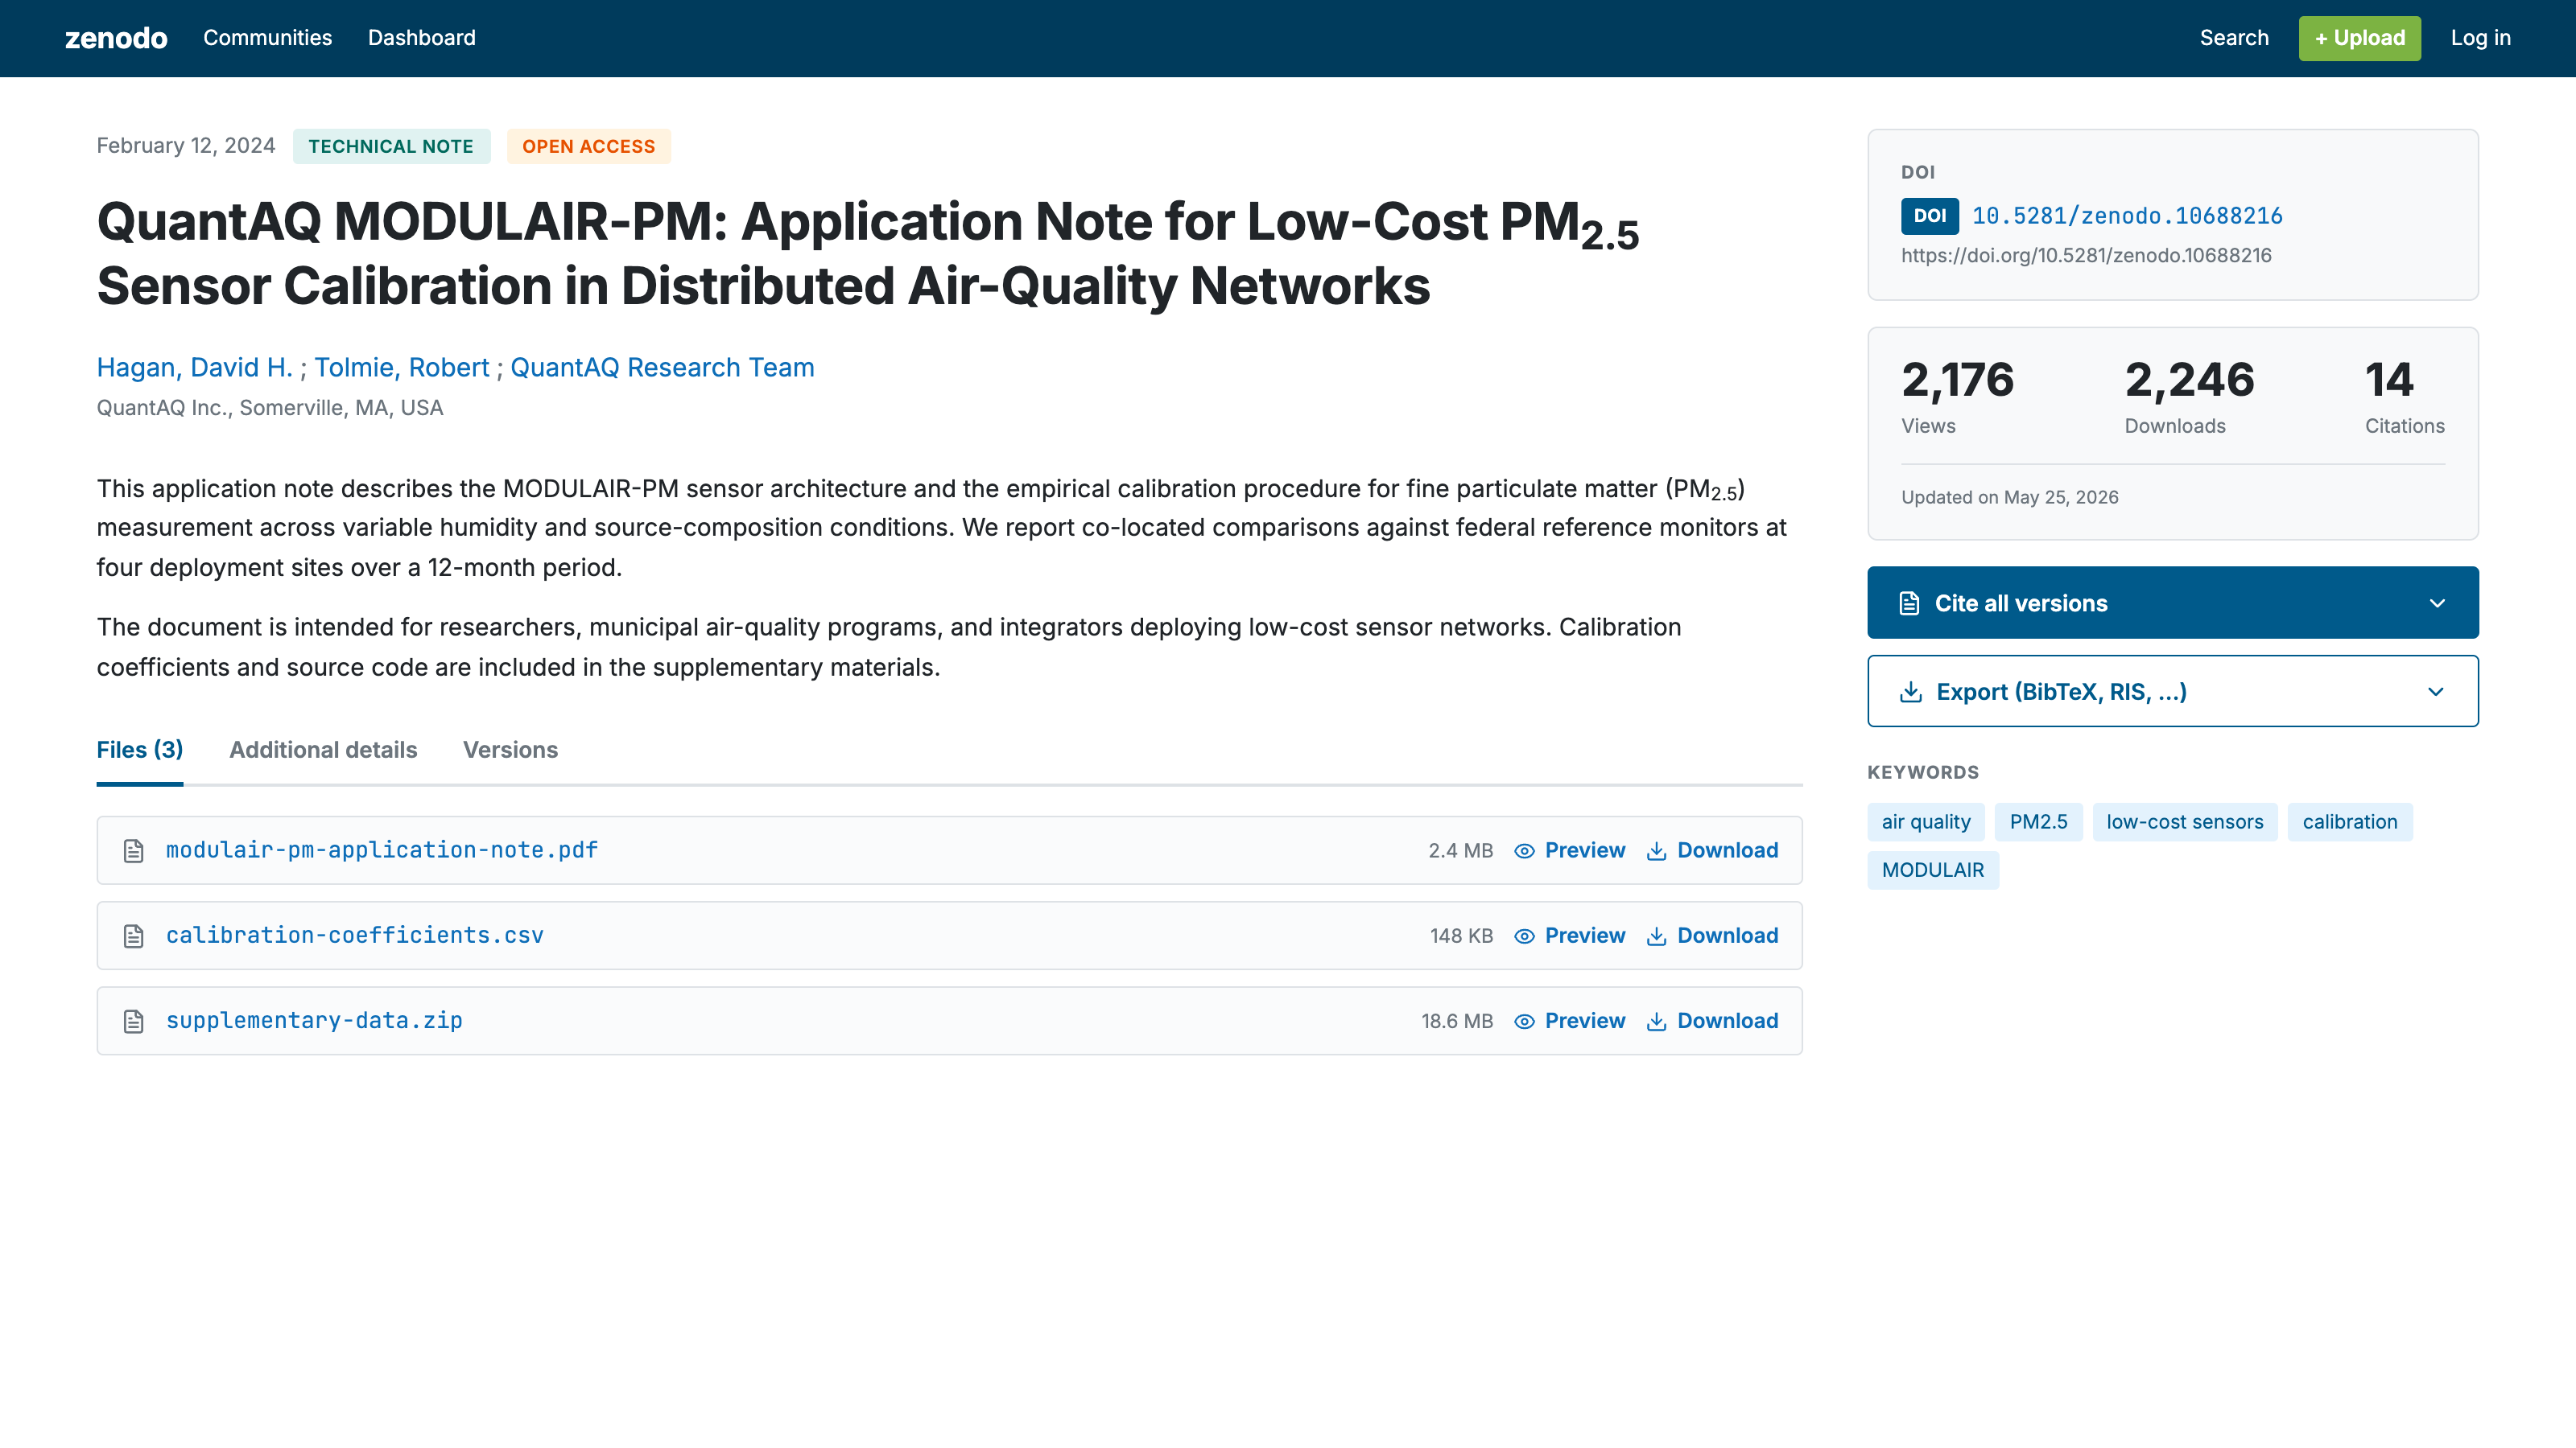Click the 14 Citations statistic
2576x1448 pixels.
point(2404,397)
